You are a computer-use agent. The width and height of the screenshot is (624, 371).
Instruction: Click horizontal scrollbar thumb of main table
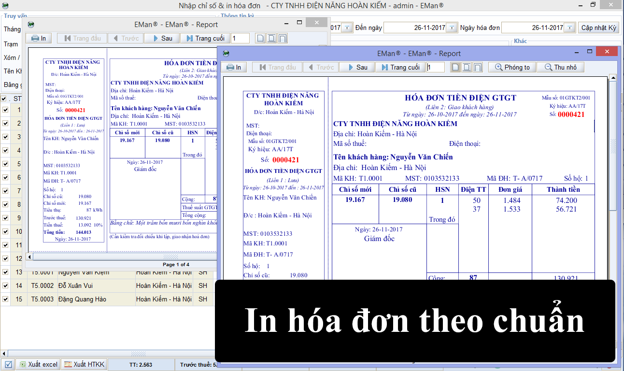tap(139, 354)
